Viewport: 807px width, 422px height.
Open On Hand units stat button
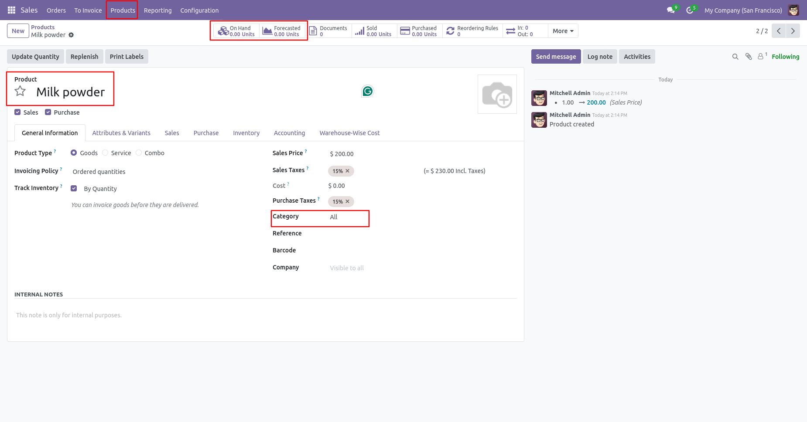(236, 31)
